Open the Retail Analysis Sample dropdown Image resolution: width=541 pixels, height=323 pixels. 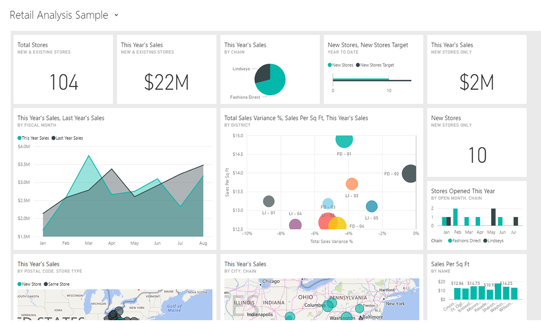tap(115, 15)
